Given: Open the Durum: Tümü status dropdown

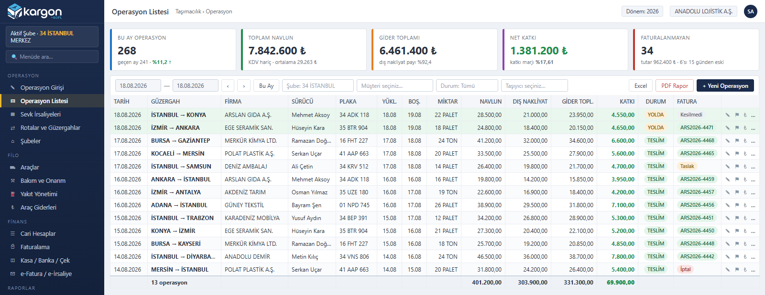Looking at the screenshot, I should coord(467,86).
